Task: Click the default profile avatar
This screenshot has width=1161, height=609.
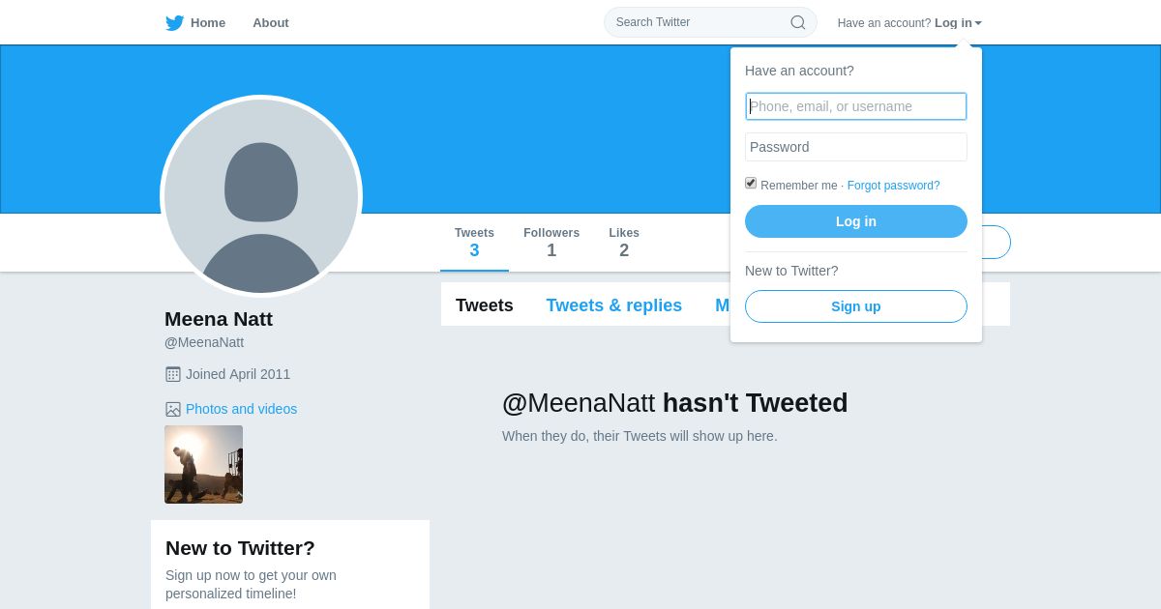Action: (x=261, y=196)
